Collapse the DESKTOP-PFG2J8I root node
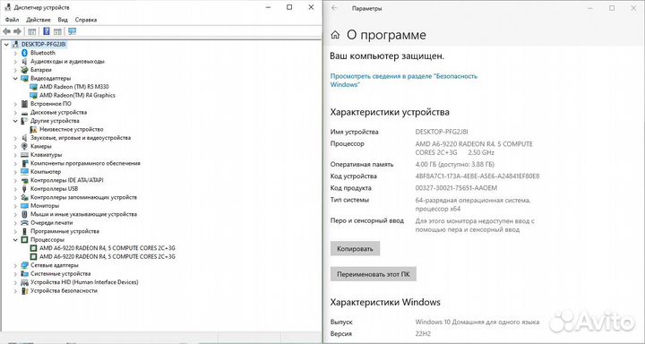Image resolution: width=645 pixels, height=344 pixels. 6,44
